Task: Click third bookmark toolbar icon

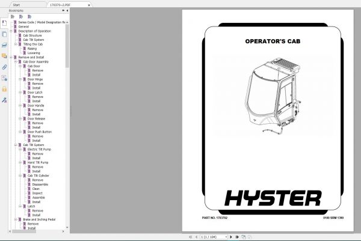Action: click(x=29, y=17)
